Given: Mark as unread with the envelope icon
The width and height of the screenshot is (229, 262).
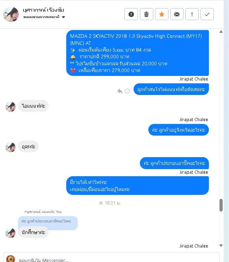Looking at the screenshot, I should click(177, 14).
